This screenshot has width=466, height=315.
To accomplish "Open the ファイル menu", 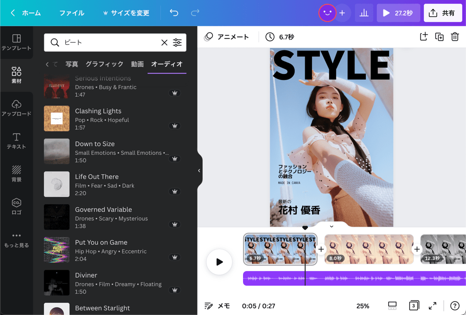I will coord(72,13).
